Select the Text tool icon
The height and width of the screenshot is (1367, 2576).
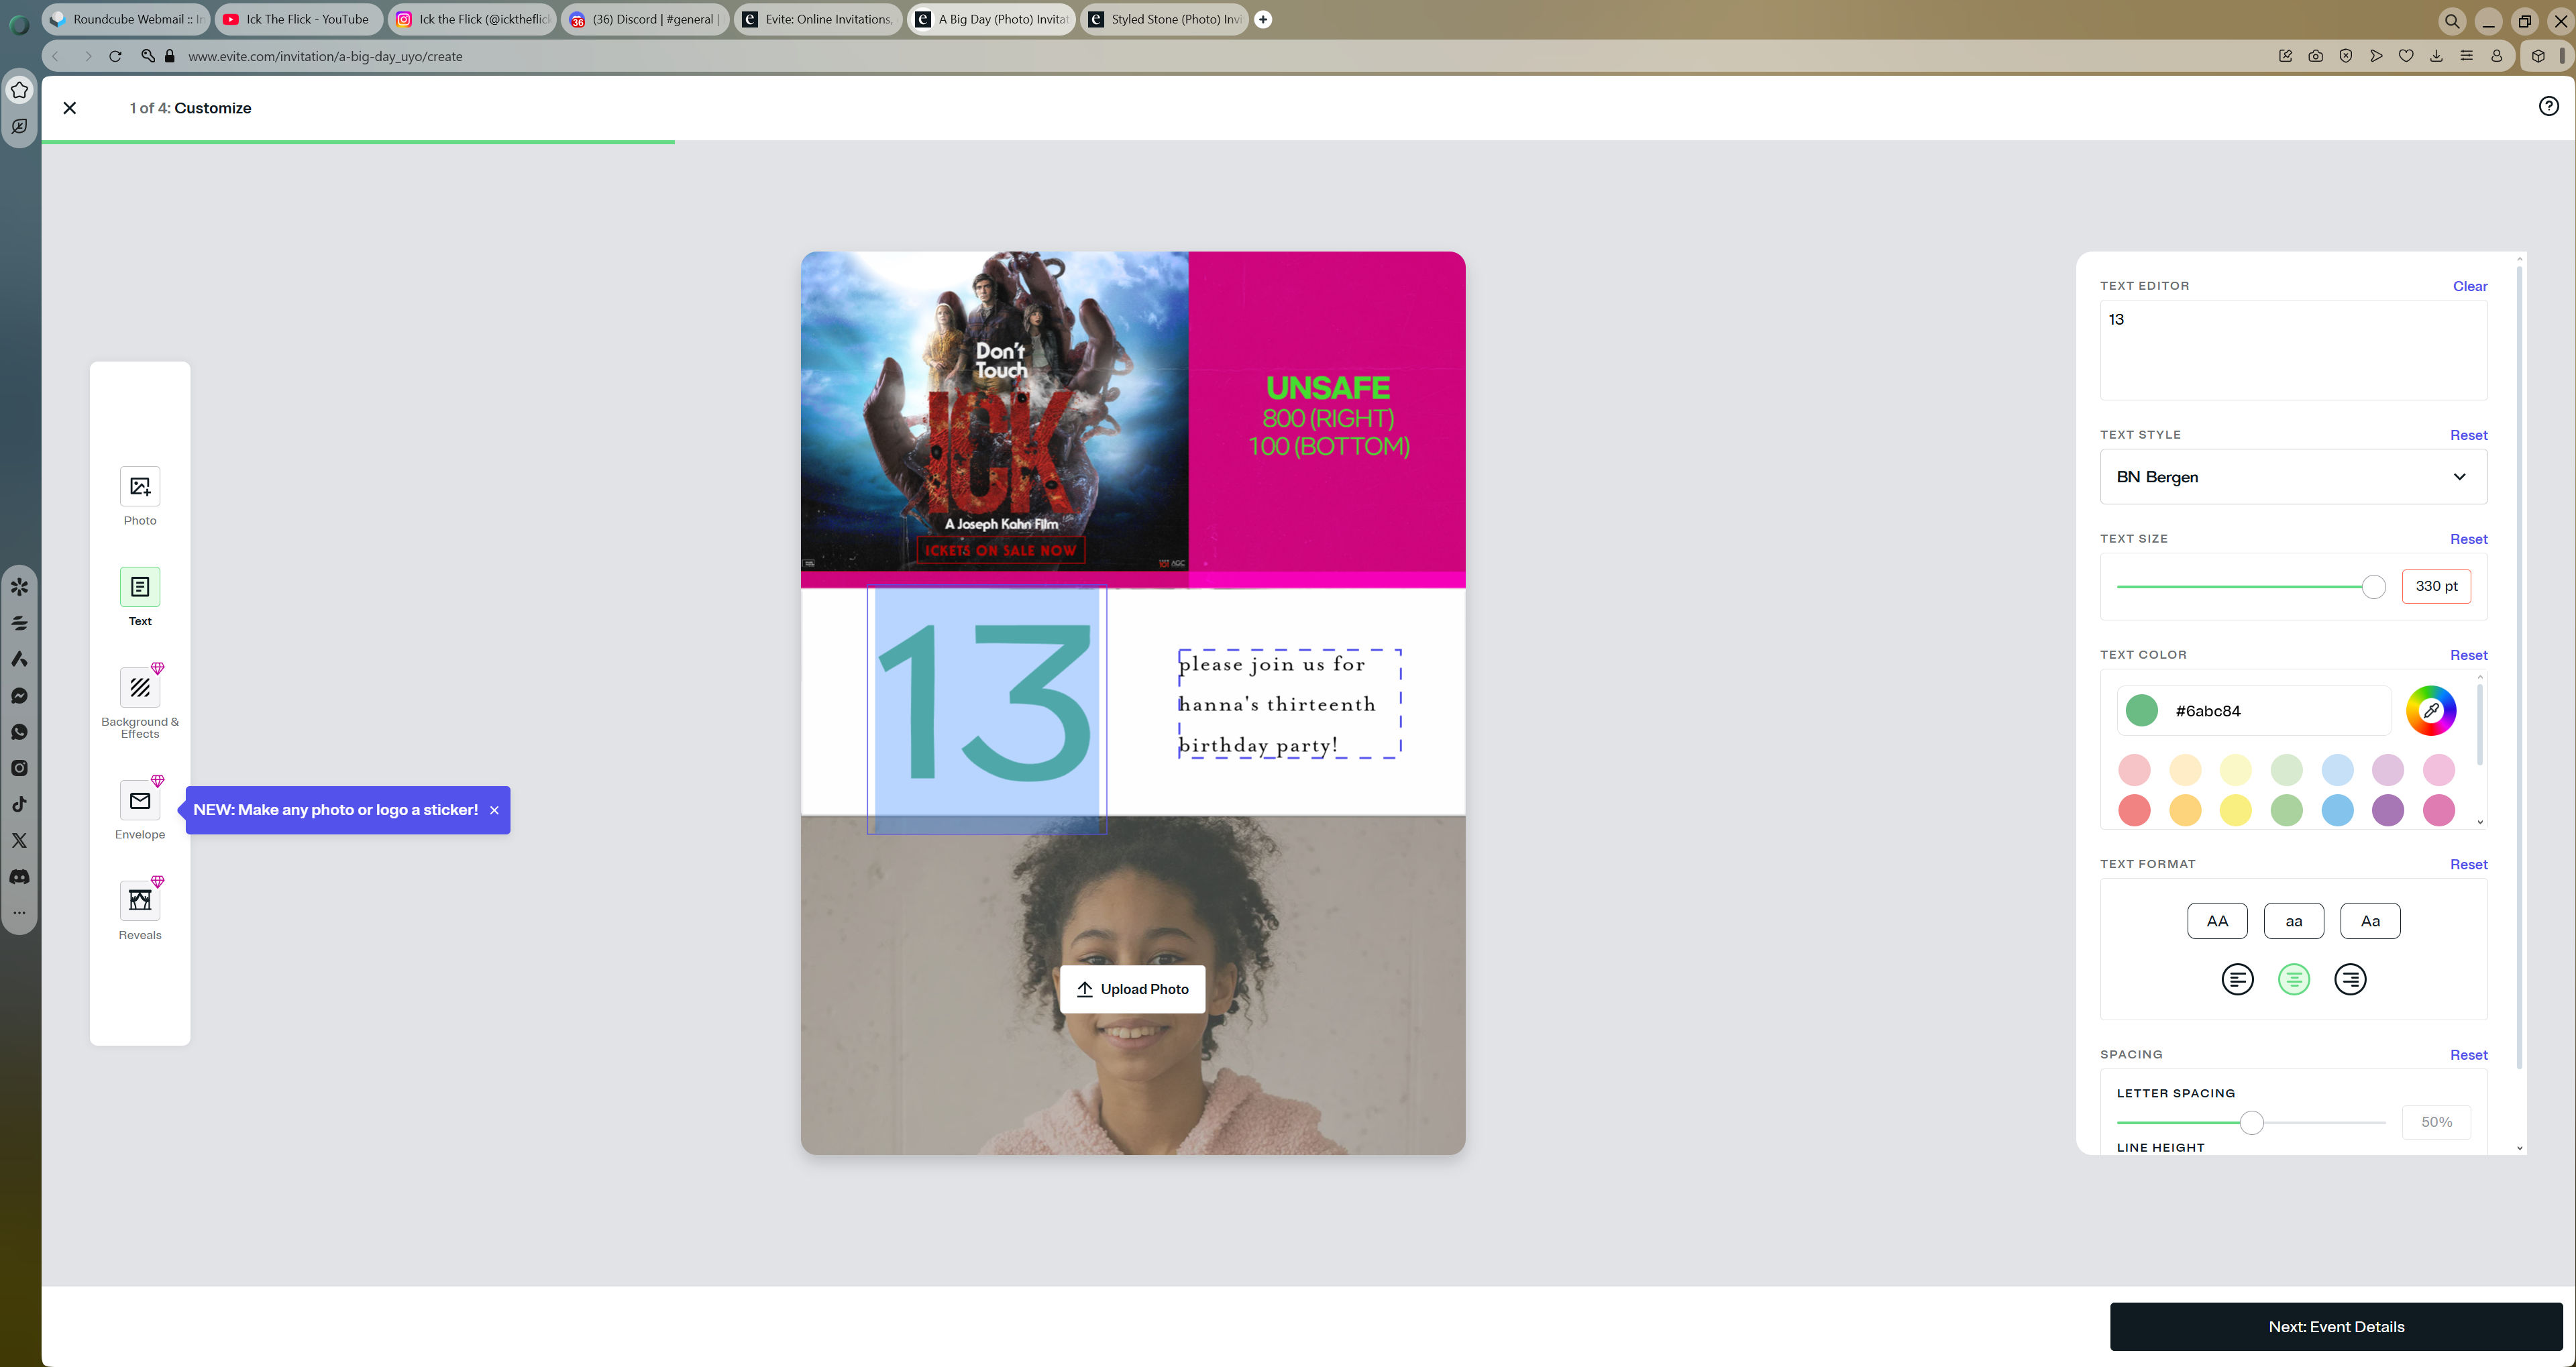pos(140,587)
